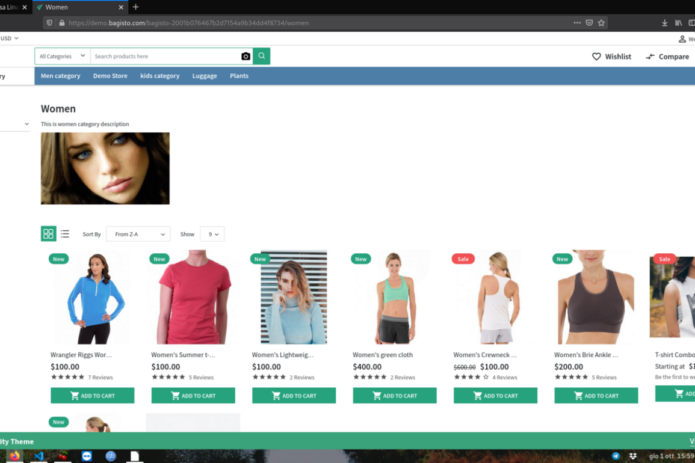Open page actions three-dots menu

577,23
